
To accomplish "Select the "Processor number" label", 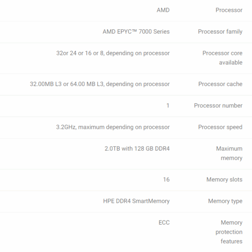I will tap(218, 105).
